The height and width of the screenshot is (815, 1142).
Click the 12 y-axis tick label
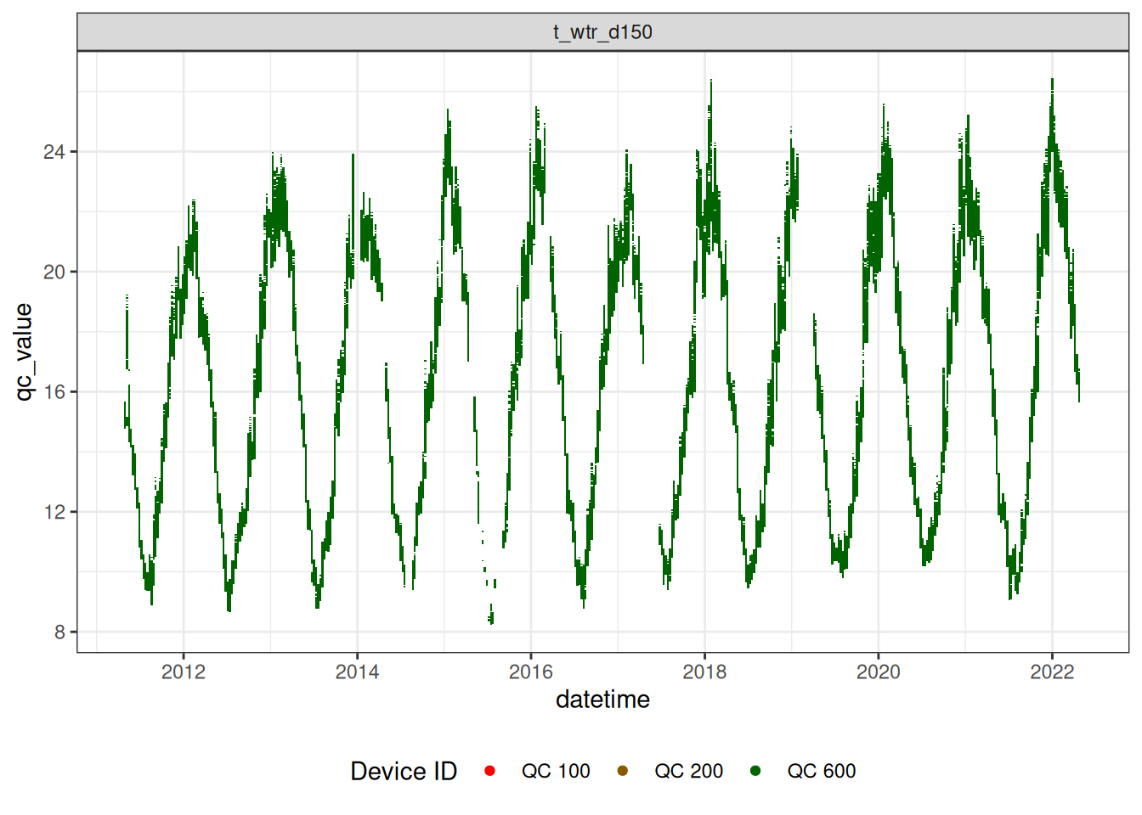tap(54, 512)
